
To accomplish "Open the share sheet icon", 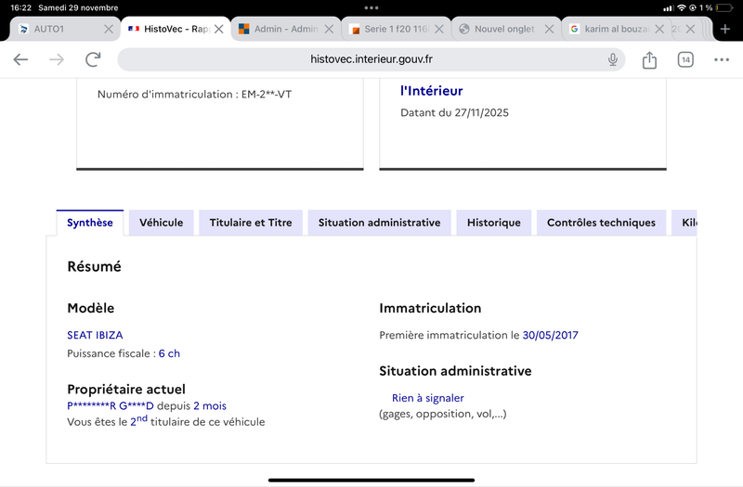I will click(x=649, y=60).
